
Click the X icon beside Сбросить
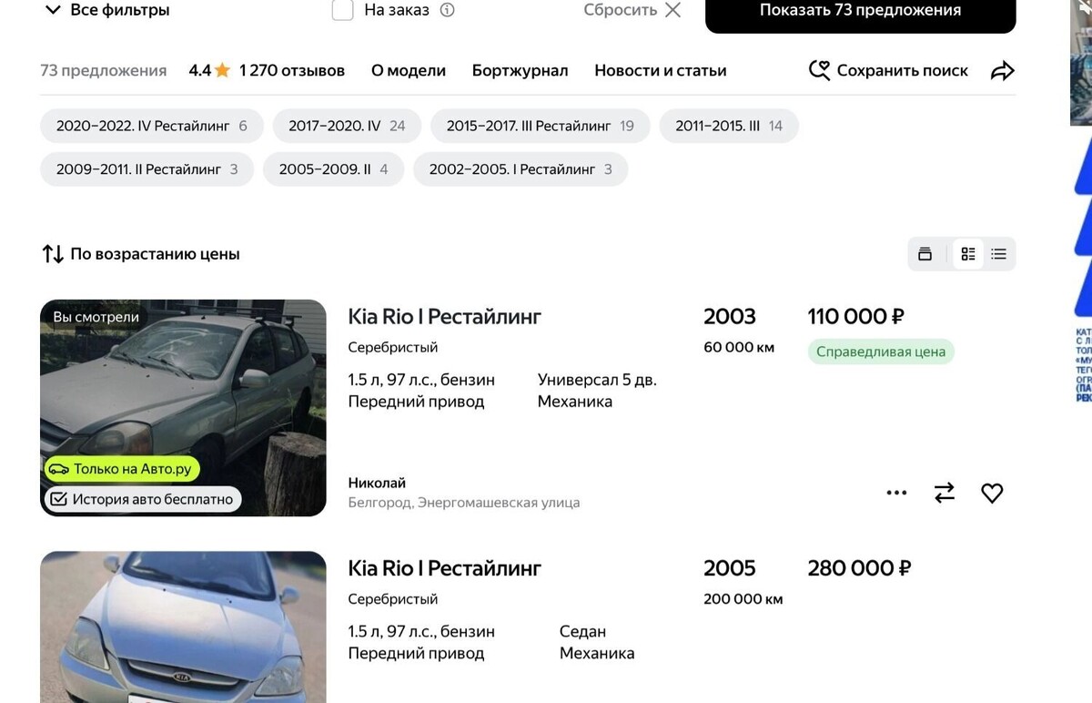tap(672, 10)
